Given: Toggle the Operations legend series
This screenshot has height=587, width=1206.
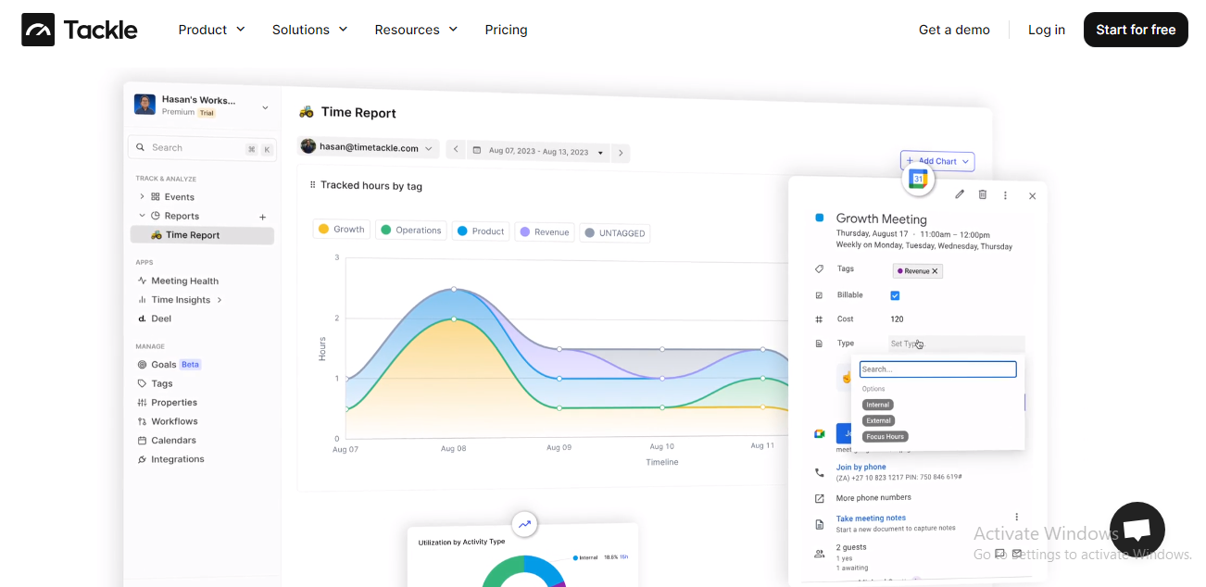Looking at the screenshot, I should [411, 230].
